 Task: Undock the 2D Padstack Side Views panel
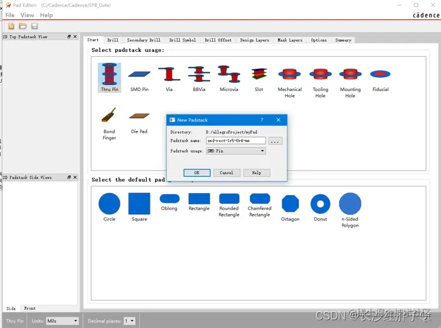coord(69,177)
